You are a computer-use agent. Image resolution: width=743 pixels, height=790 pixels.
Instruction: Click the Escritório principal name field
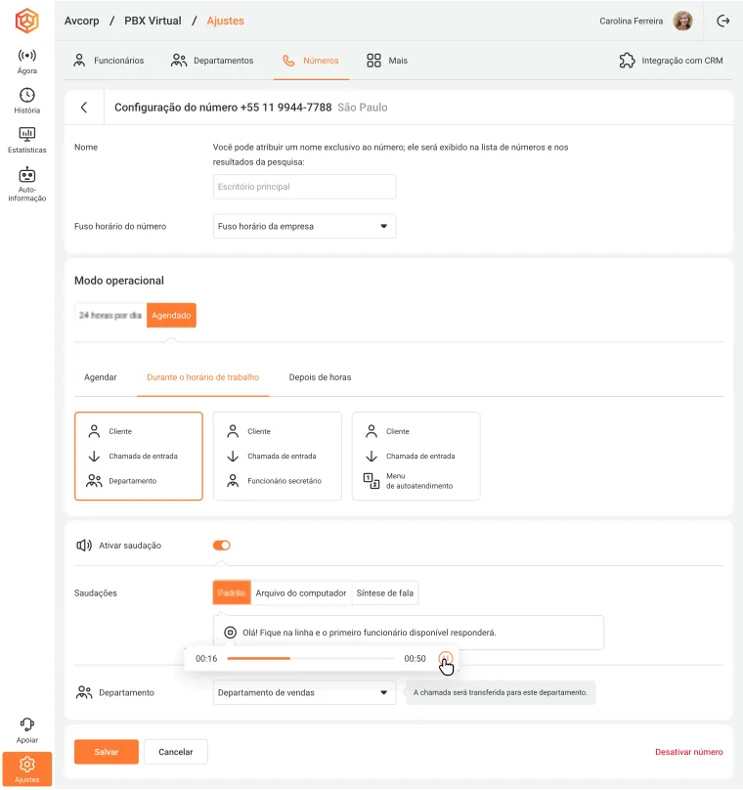tap(304, 187)
